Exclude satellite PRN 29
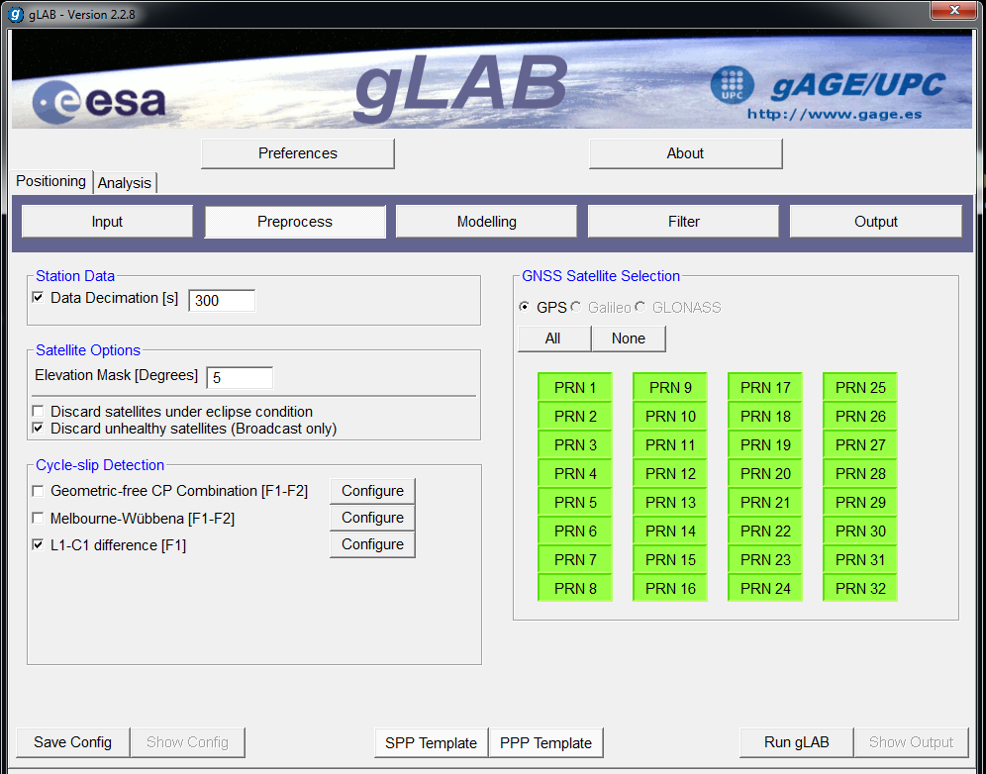This screenshot has width=986, height=774. tap(859, 503)
